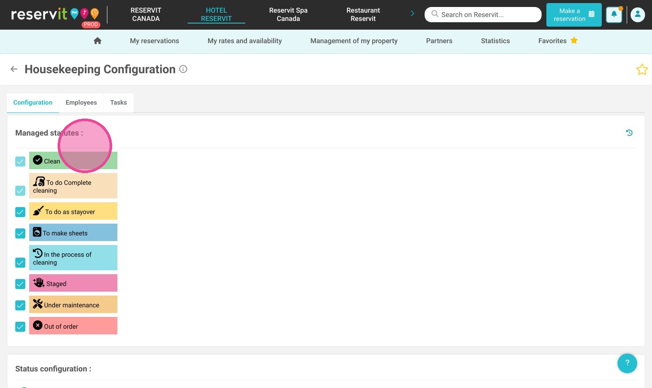652x388 pixels.
Task: Open the Partners menu
Action: pos(439,41)
